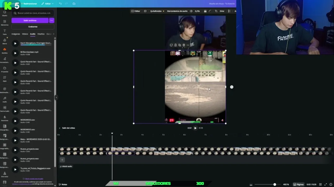Click the volume speaker icon in toolbar

tap(191, 11)
